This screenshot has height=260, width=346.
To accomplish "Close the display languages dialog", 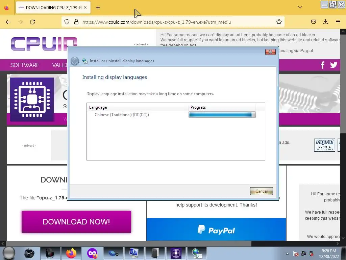I will point(270,52).
